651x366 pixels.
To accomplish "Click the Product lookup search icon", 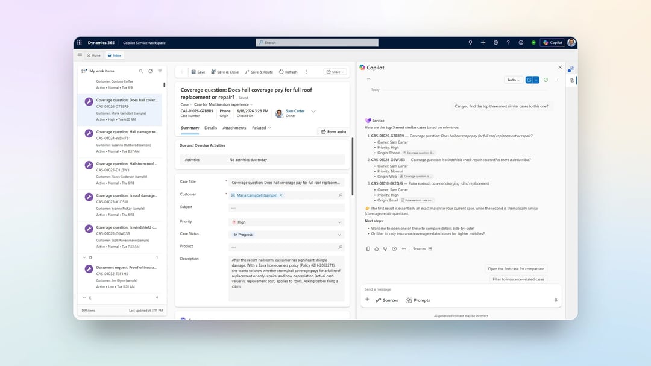I will (x=340, y=247).
